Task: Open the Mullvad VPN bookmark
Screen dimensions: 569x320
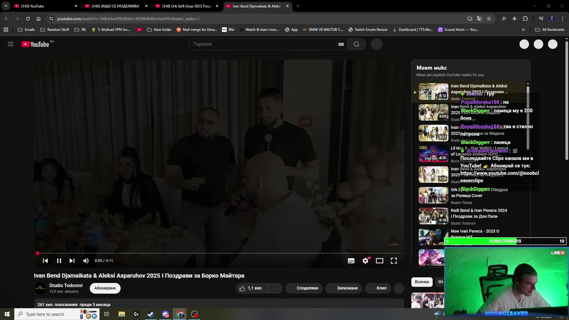Action: [110, 30]
